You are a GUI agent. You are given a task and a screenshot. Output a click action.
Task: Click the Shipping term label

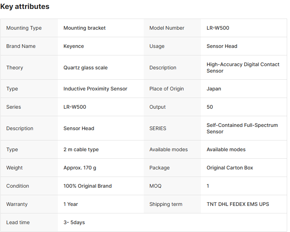point(166,204)
